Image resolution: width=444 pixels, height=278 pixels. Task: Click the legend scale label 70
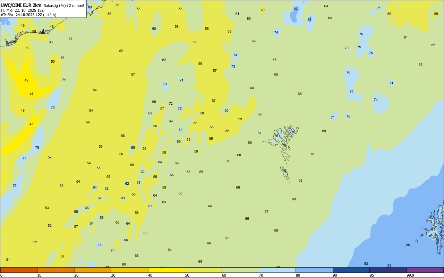pyautogui.click(x=261, y=275)
